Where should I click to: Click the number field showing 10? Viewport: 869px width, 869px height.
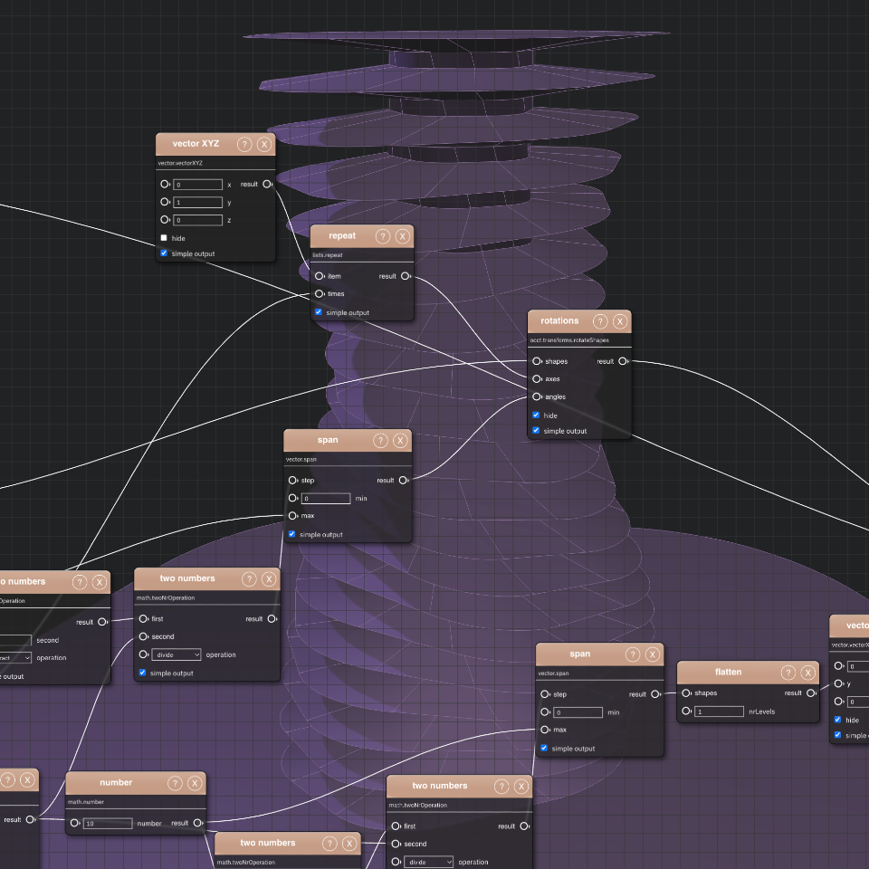pyautogui.click(x=108, y=824)
